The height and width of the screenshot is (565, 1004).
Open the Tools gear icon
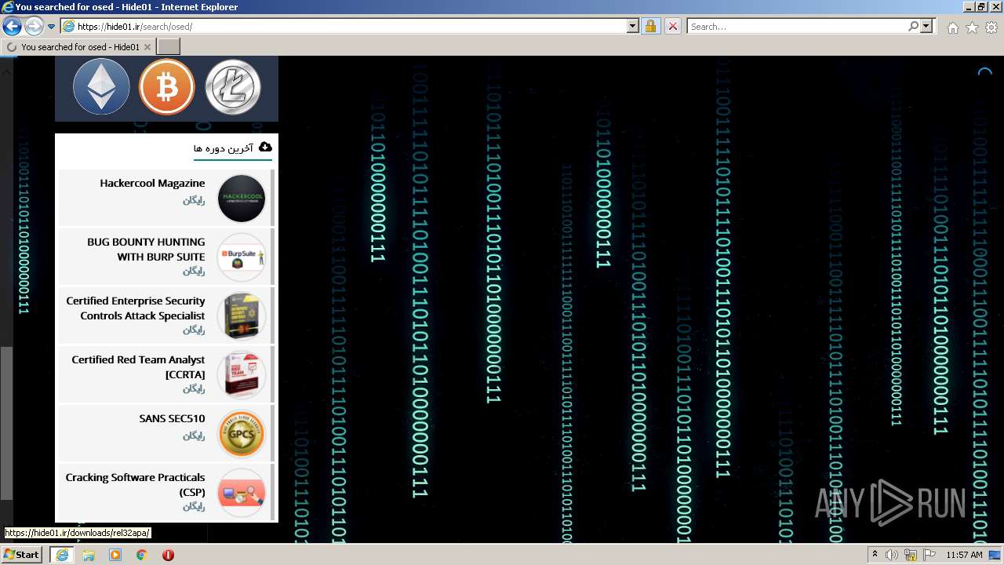tap(991, 27)
